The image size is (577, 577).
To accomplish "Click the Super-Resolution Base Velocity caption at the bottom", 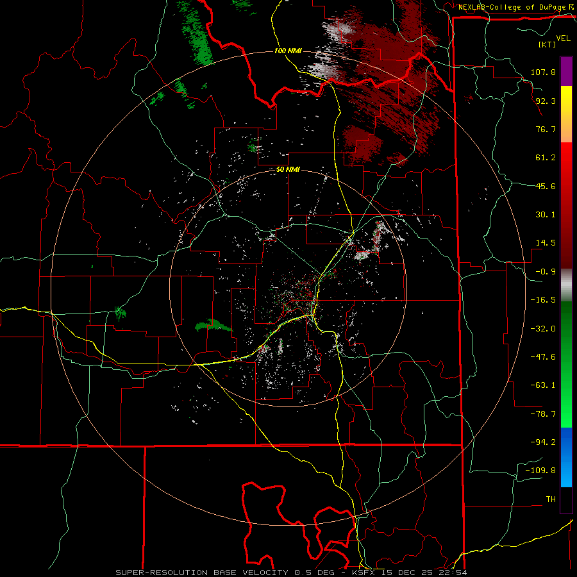I will [x=291, y=573].
